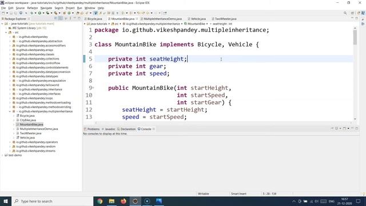Click java-tutorials breadcrumb segment
366x206 pixels.
click(97, 24)
